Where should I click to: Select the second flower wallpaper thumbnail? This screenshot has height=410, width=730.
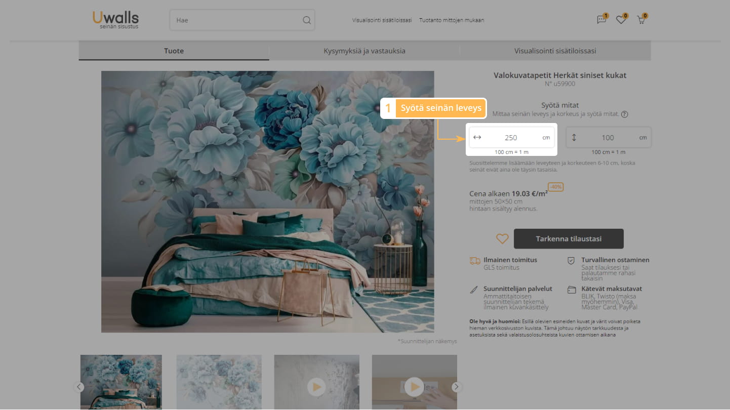pos(219,382)
